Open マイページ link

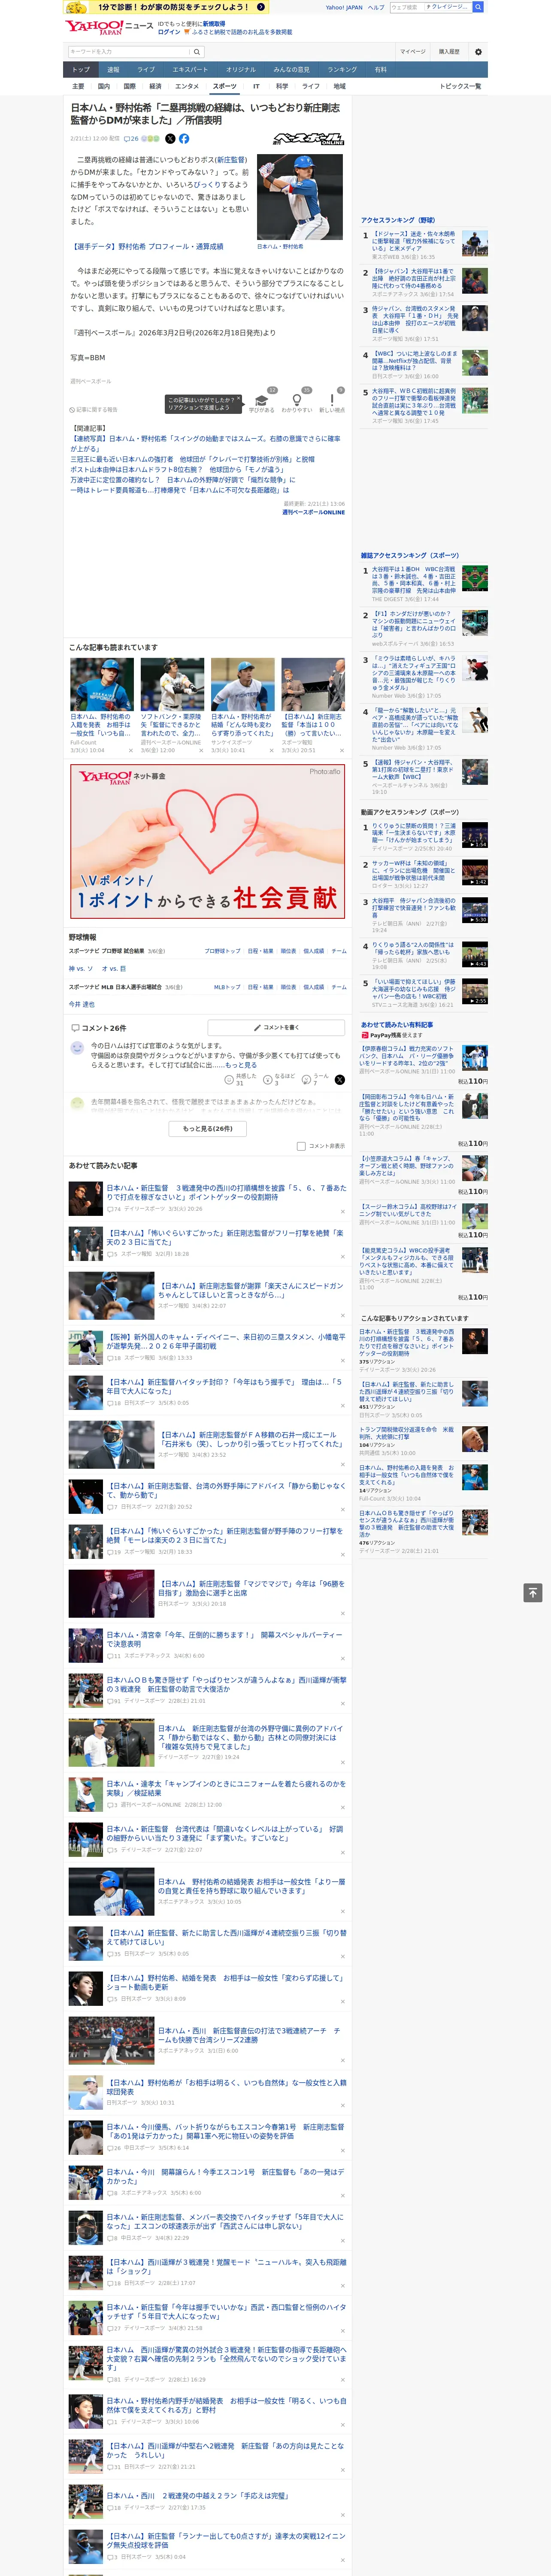coord(413,52)
